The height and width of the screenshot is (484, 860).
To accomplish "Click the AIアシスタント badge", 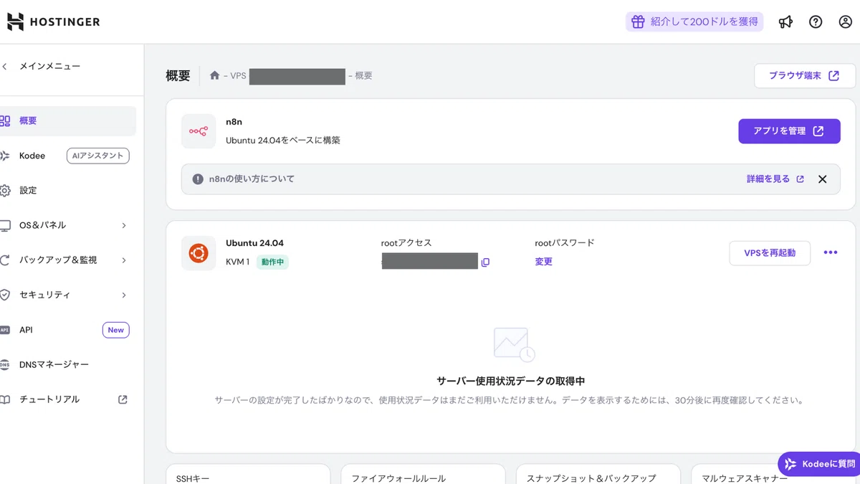I will click(x=98, y=156).
